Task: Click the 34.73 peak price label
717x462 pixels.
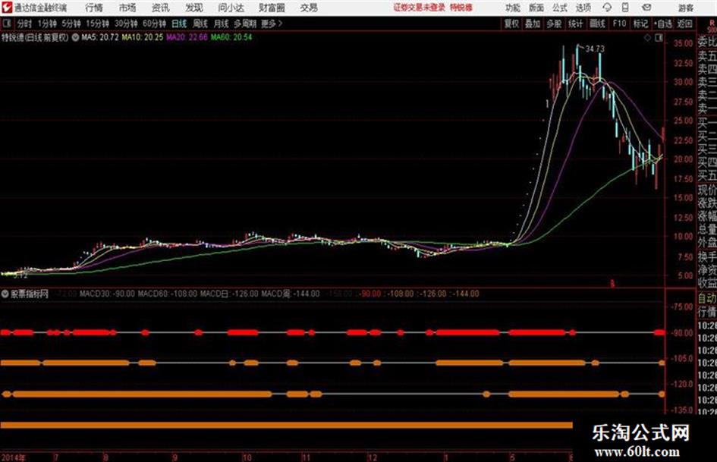Action: (595, 49)
